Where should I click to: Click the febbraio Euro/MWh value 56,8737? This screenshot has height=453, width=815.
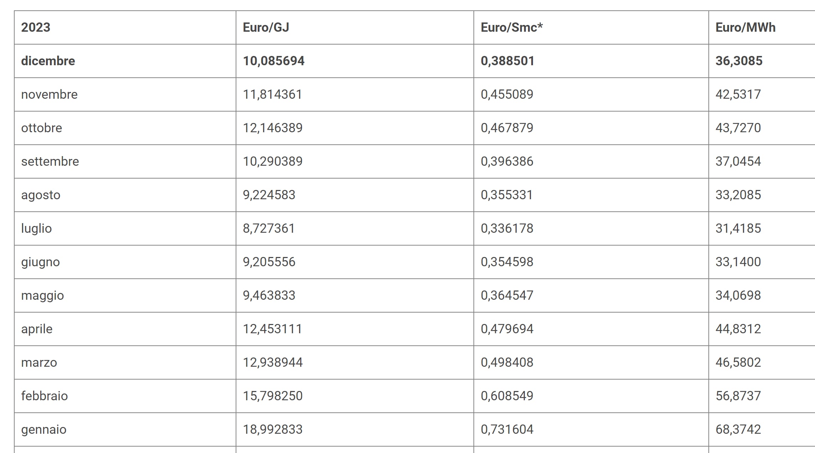(738, 396)
